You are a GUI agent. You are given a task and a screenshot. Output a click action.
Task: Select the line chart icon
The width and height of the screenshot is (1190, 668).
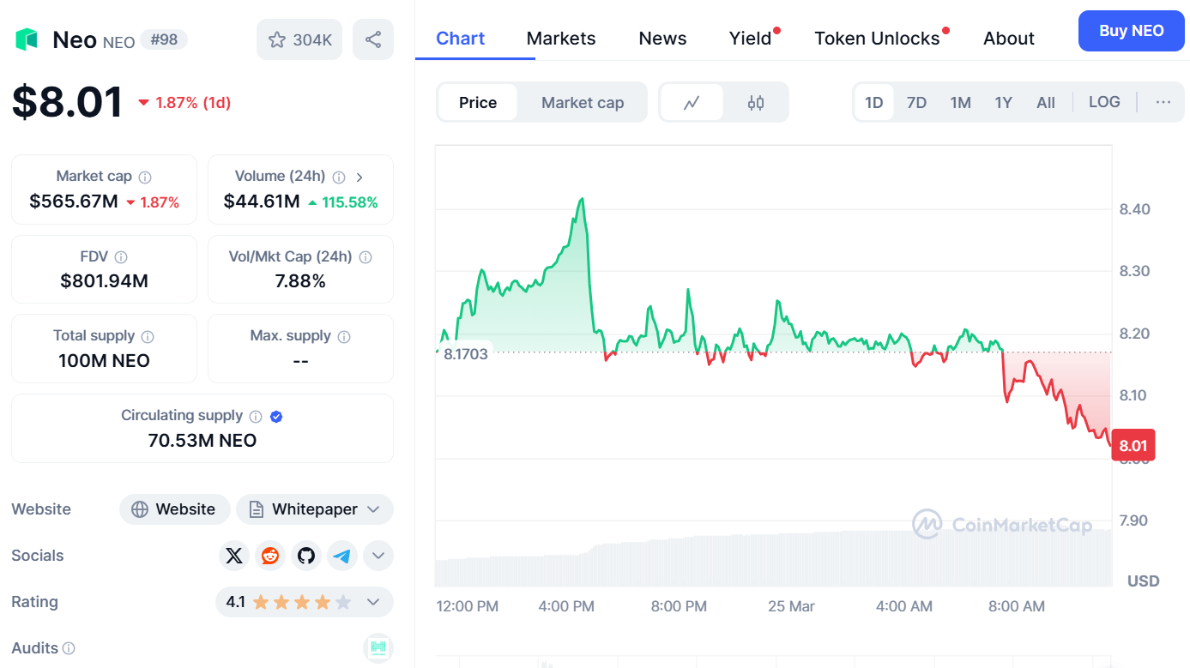692,101
